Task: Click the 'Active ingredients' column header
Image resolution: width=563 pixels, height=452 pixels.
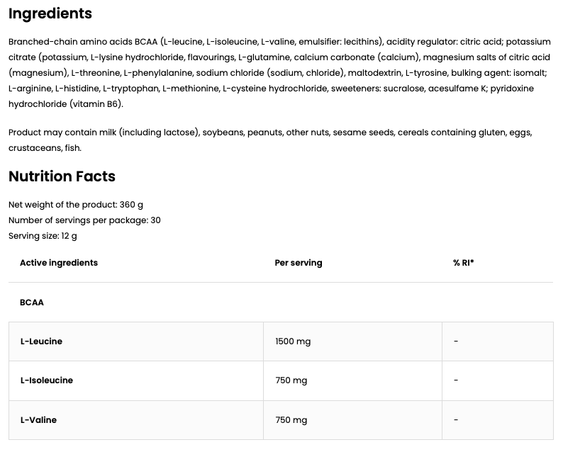Action: (59, 263)
